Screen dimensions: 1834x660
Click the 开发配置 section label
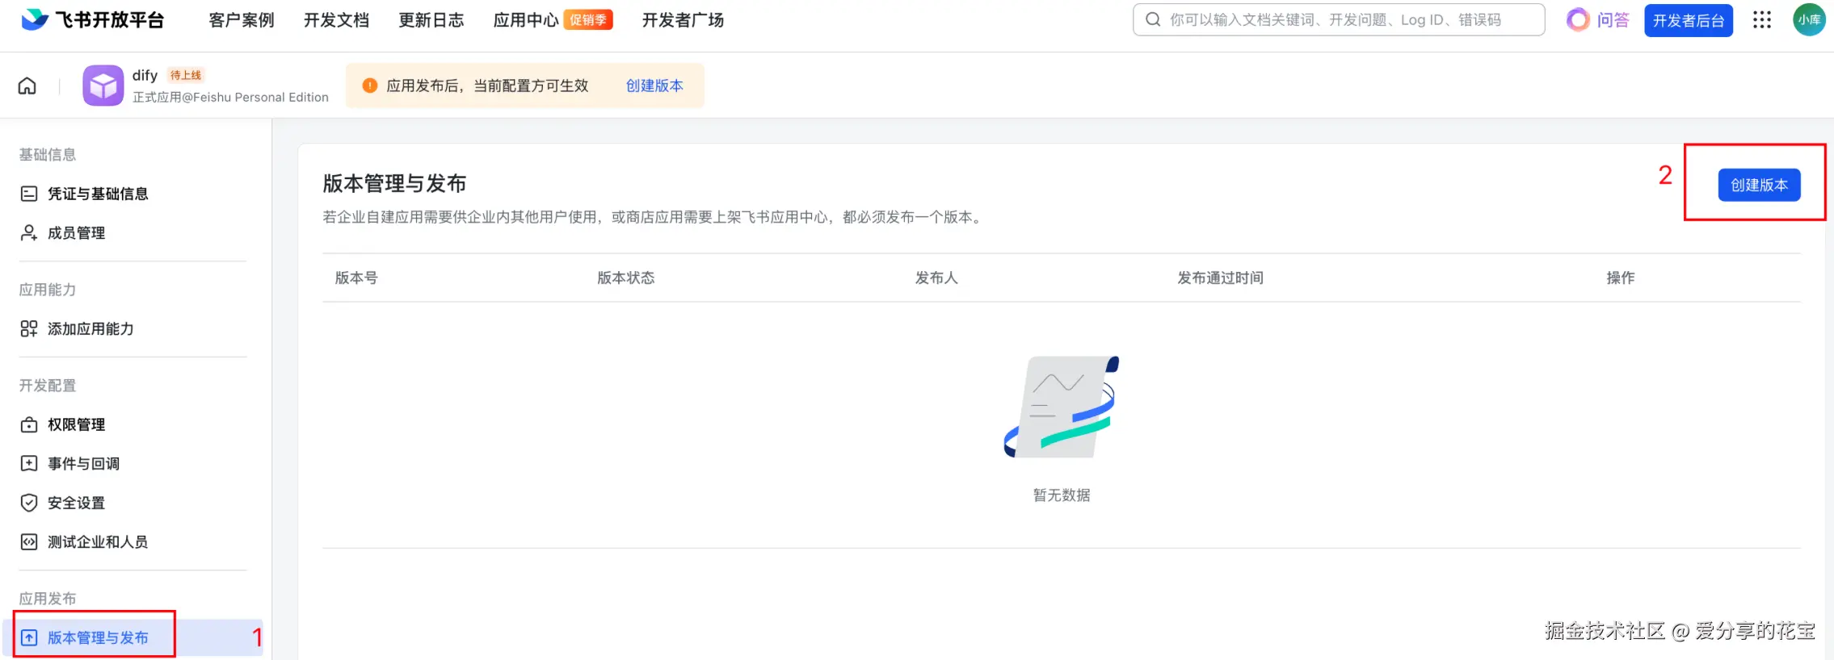[48, 385]
